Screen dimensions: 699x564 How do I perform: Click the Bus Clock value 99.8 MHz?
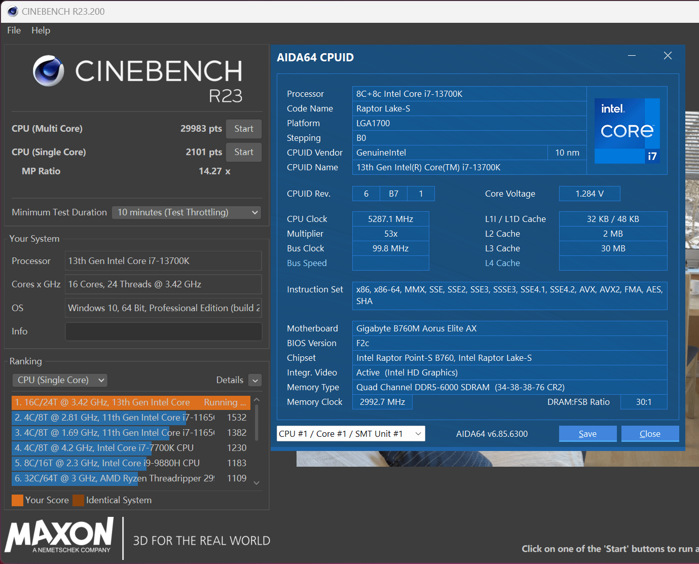391,248
